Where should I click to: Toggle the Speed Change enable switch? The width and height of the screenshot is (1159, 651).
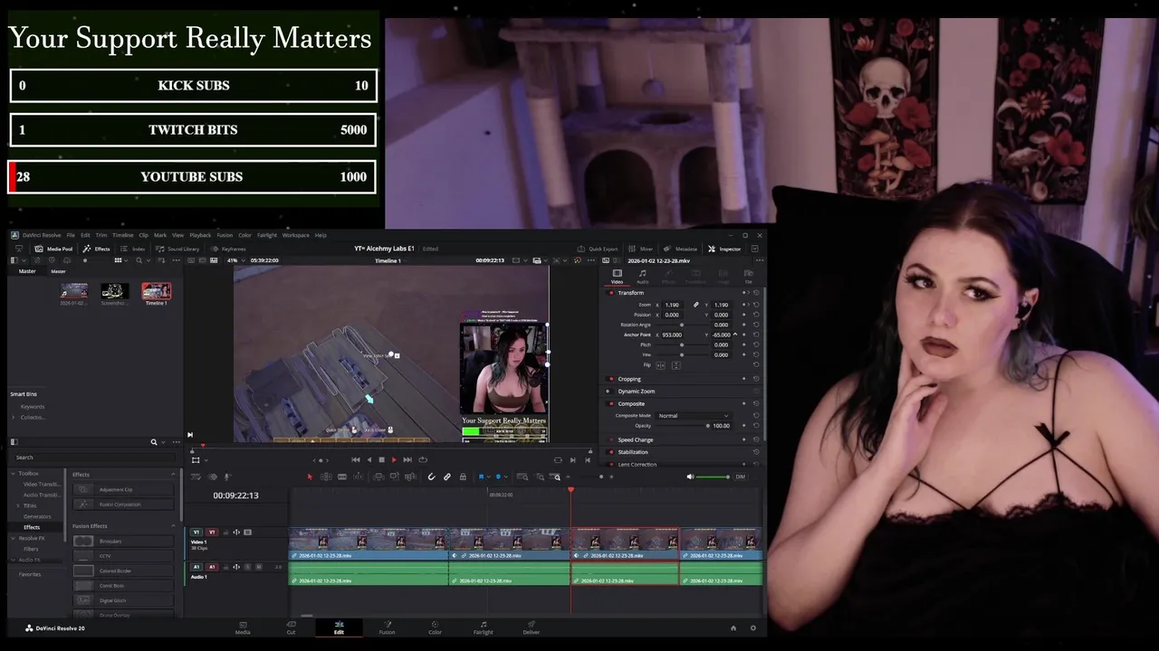pos(611,439)
